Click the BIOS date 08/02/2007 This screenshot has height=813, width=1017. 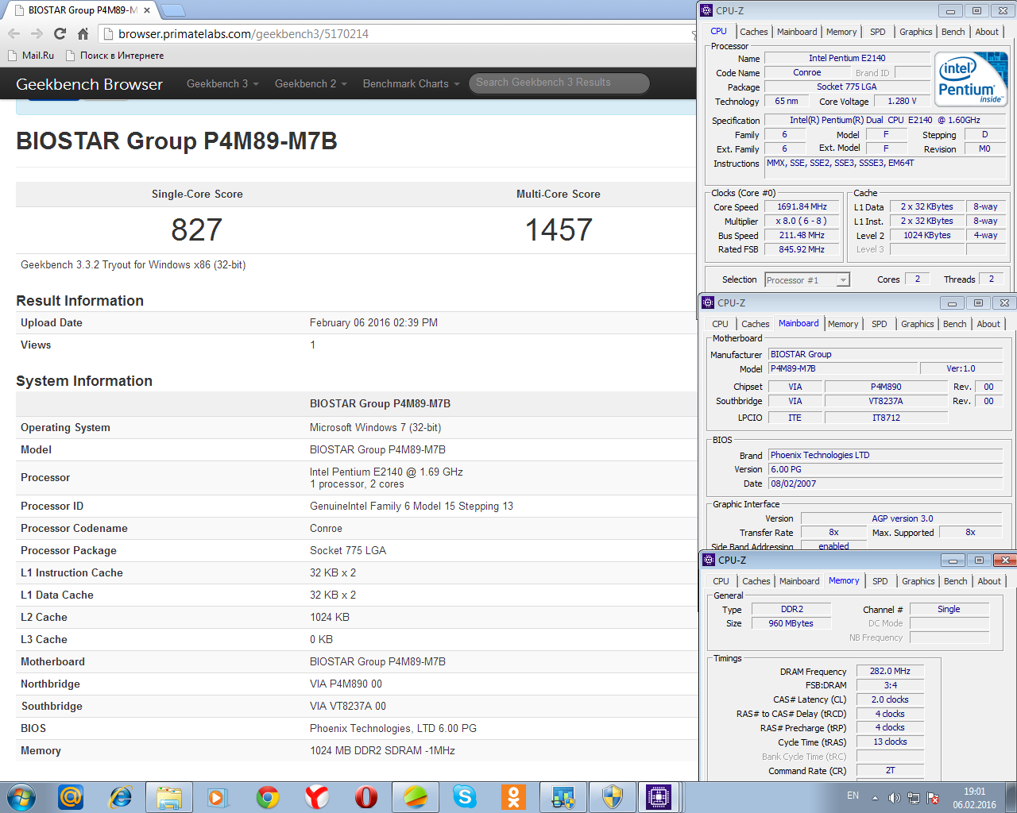[x=884, y=484]
